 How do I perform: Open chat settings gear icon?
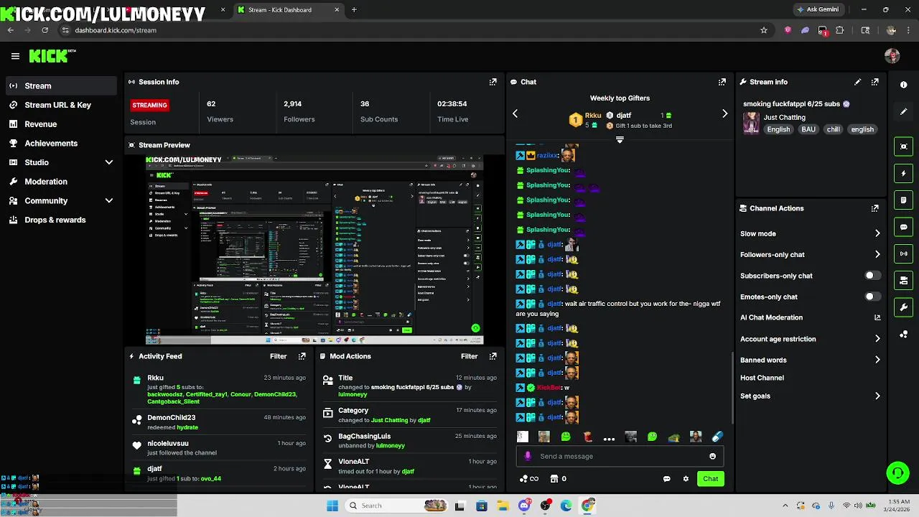pyautogui.click(x=686, y=479)
